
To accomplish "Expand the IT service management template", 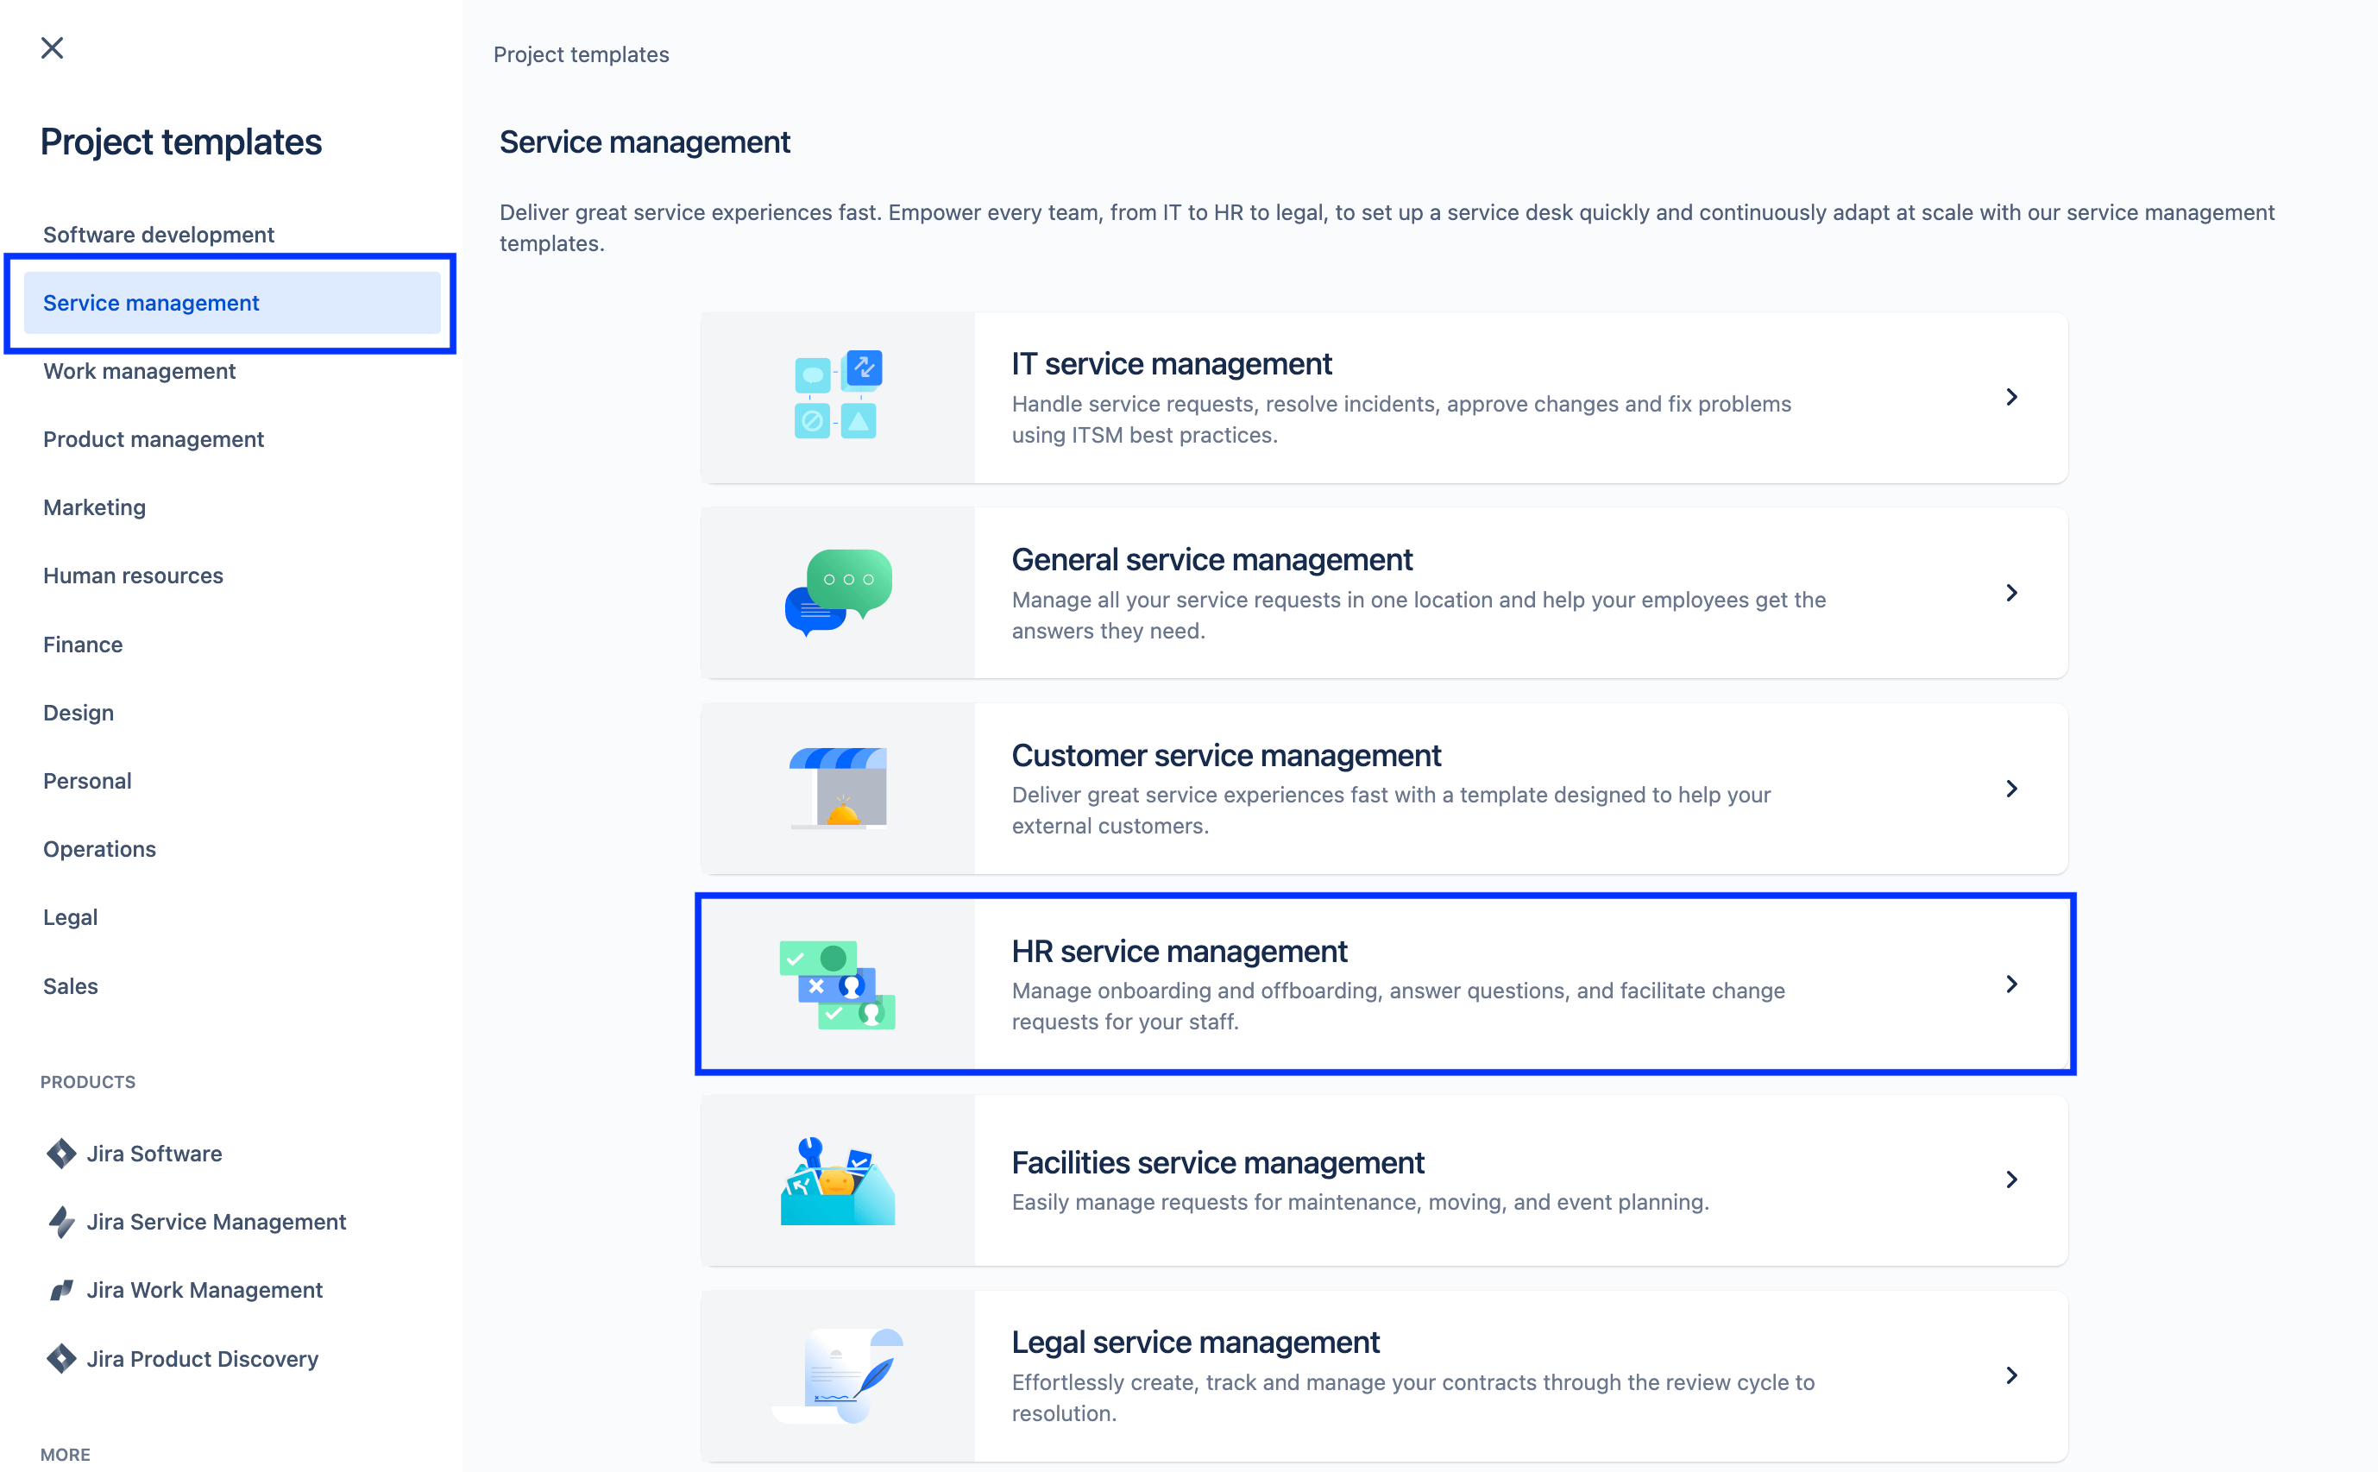I will pyautogui.click(x=2011, y=395).
